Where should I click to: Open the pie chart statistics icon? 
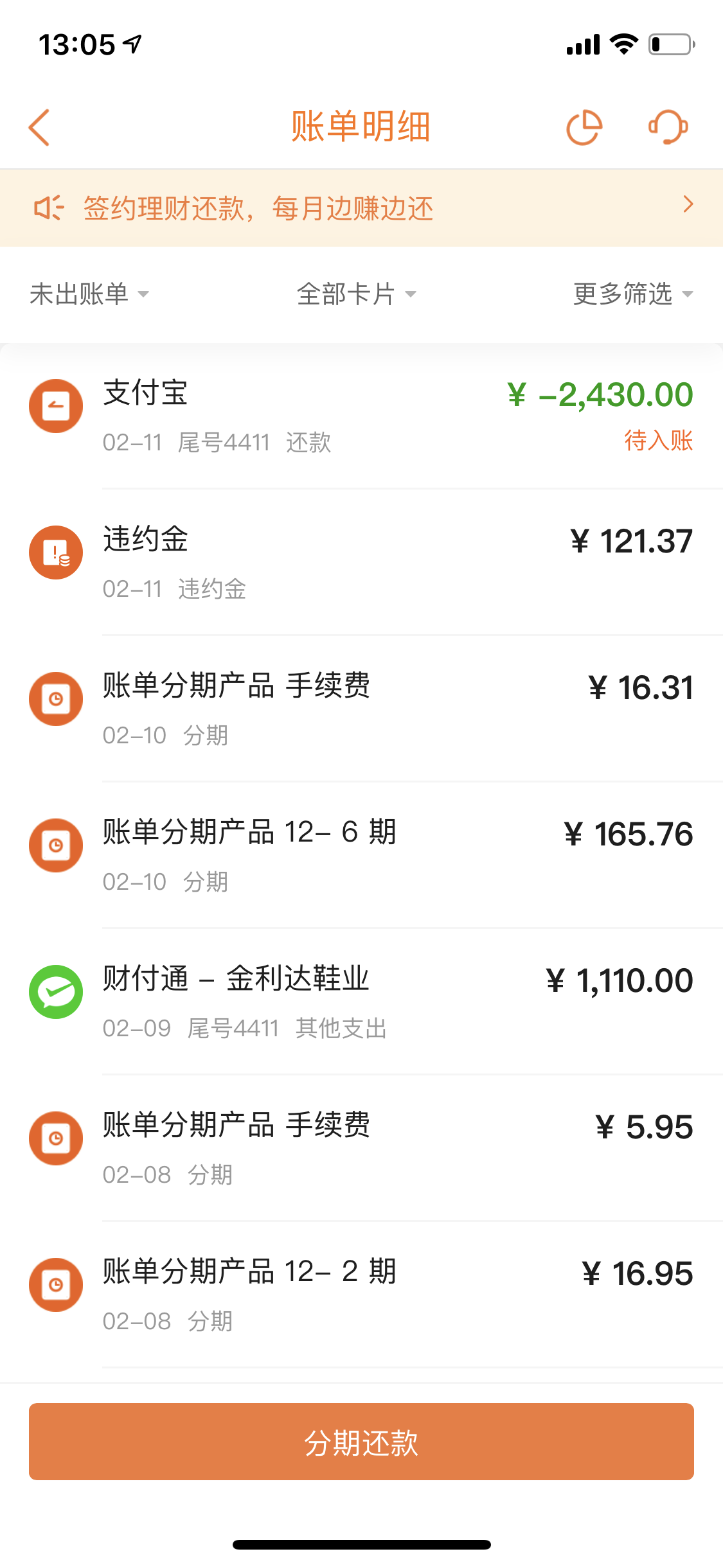[x=584, y=127]
